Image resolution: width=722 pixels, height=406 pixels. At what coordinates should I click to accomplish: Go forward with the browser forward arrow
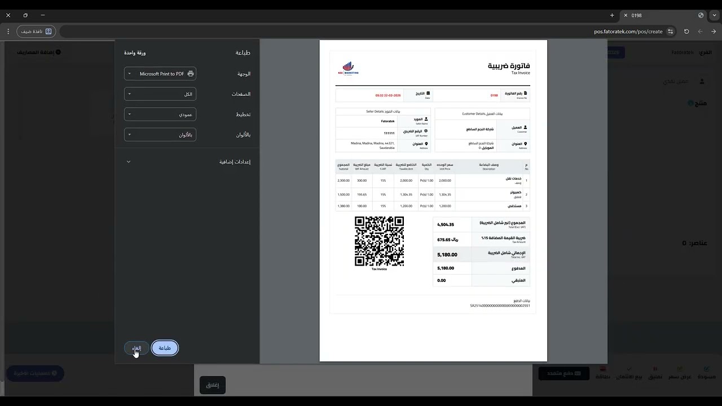click(x=700, y=32)
